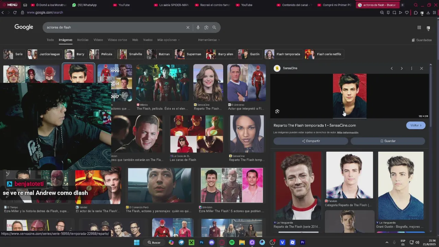This screenshot has width=439, height=247.
Task: Open the Opera MENÚ button
Action: (10, 5)
